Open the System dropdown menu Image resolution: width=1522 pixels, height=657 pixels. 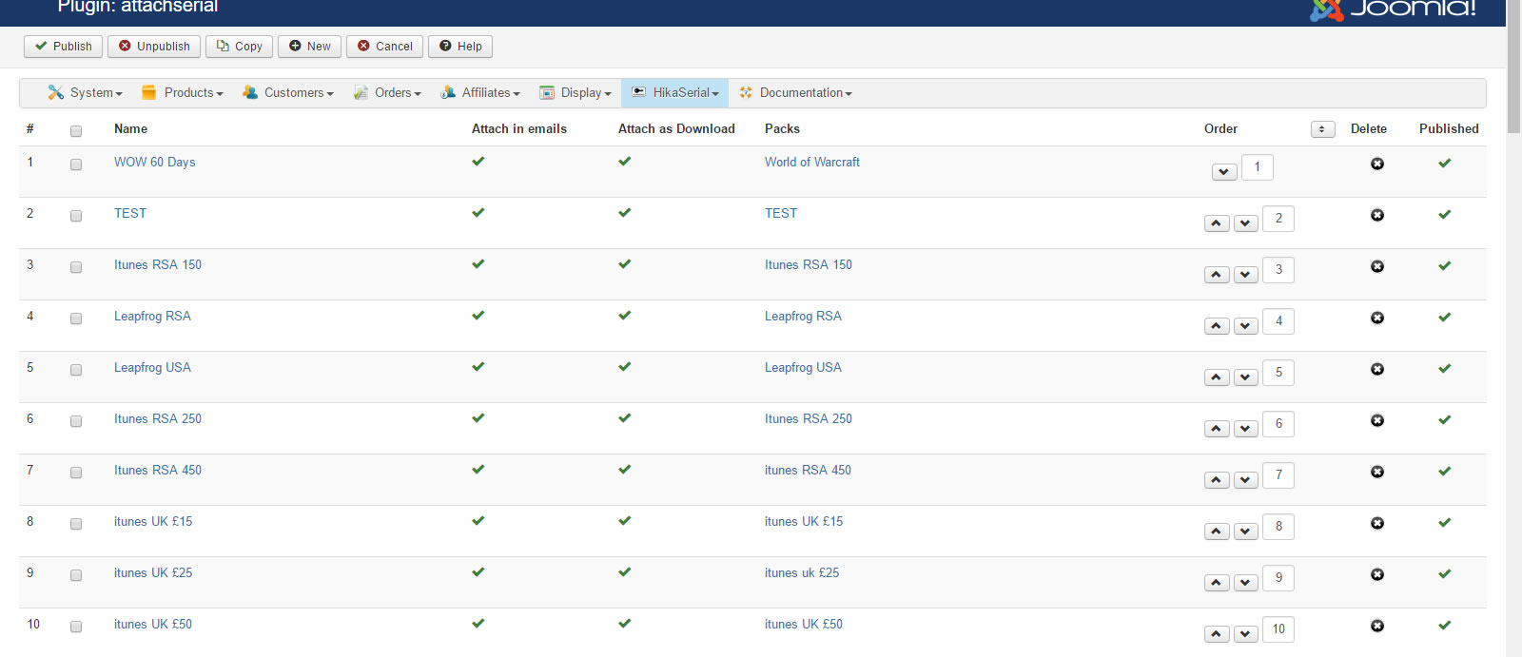point(86,93)
